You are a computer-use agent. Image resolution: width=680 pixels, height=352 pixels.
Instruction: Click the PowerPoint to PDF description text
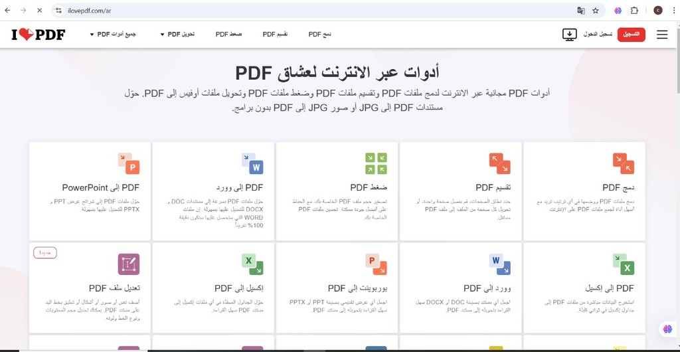point(338,306)
